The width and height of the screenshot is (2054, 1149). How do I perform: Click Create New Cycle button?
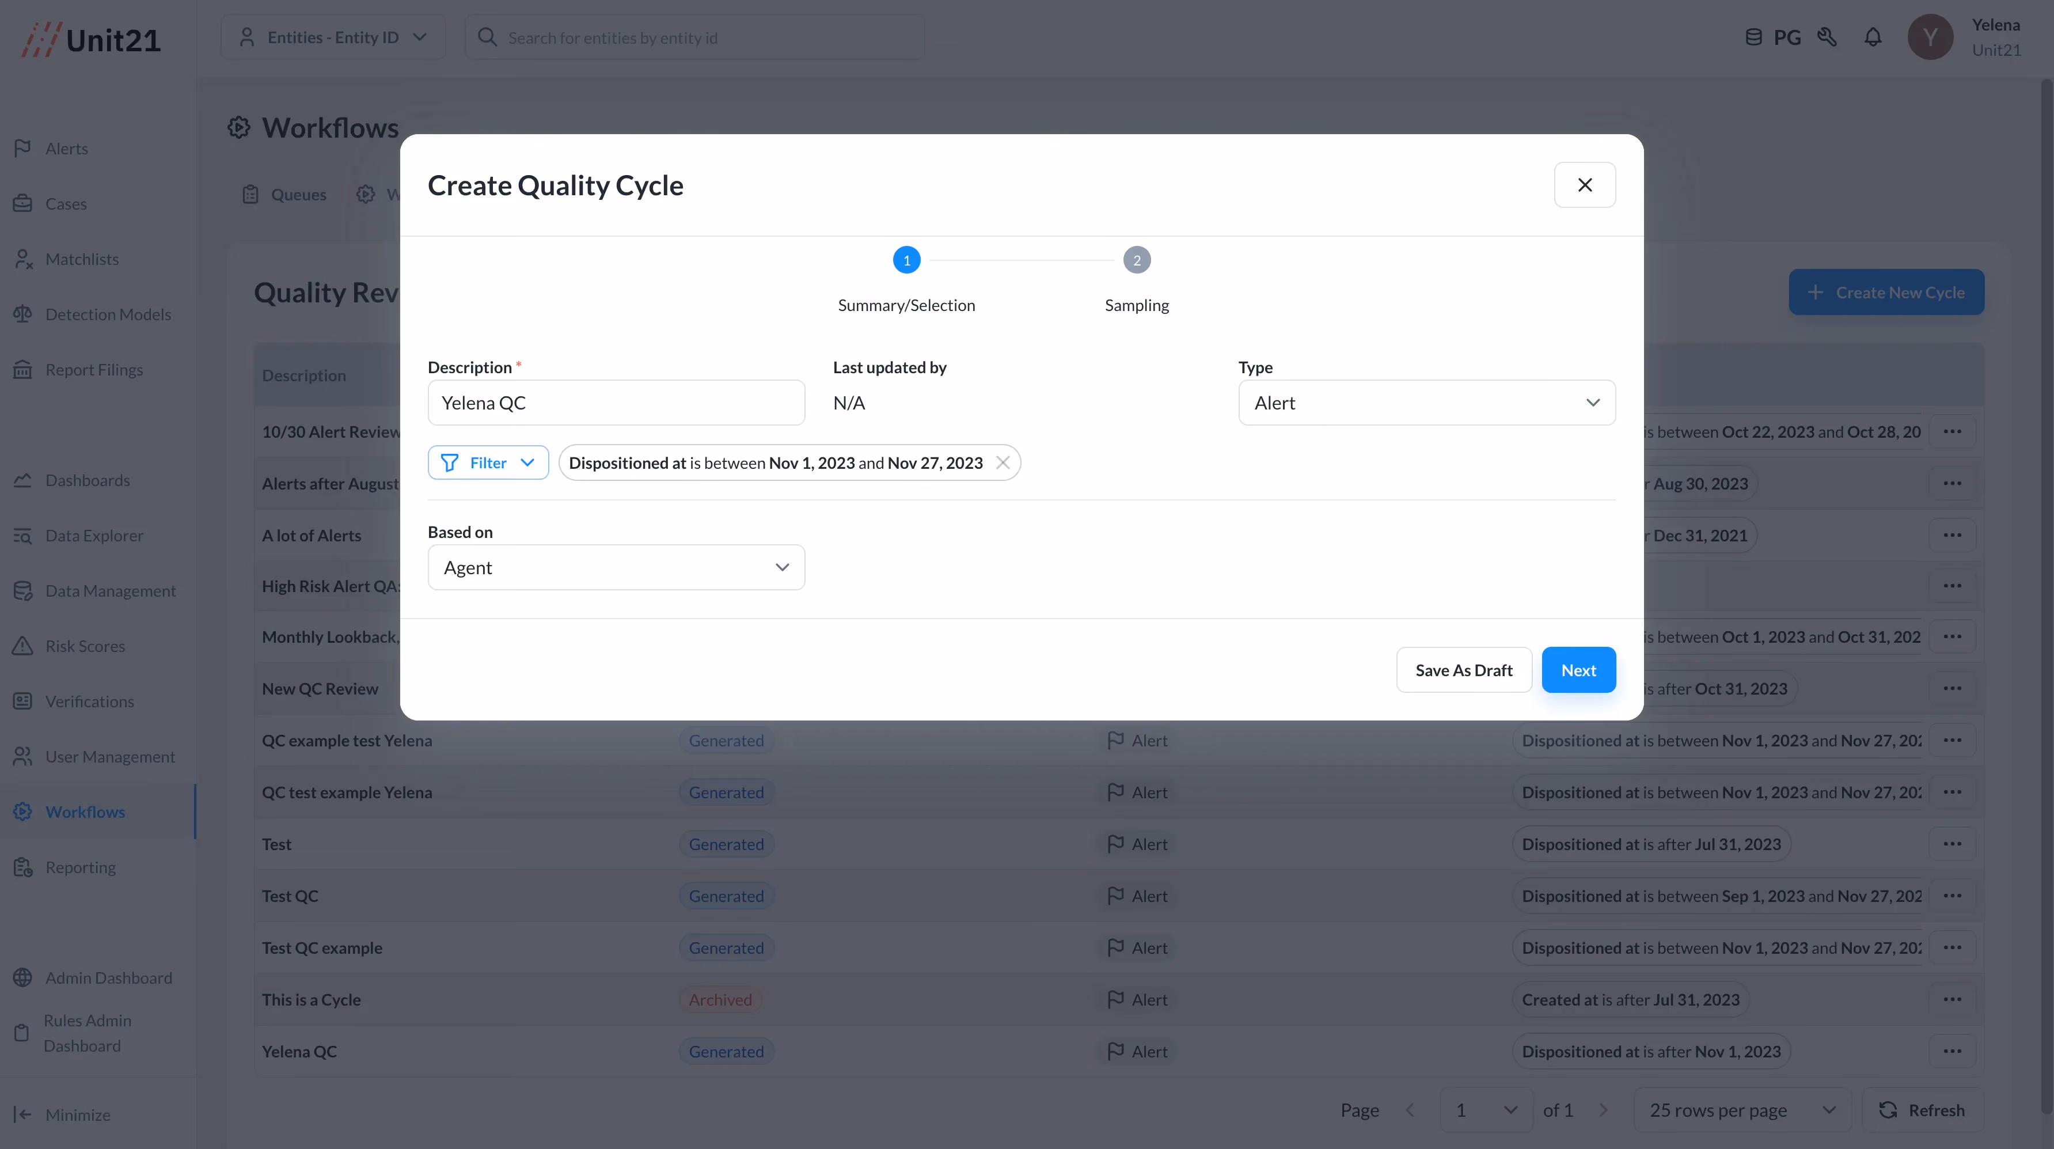[1886, 292]
